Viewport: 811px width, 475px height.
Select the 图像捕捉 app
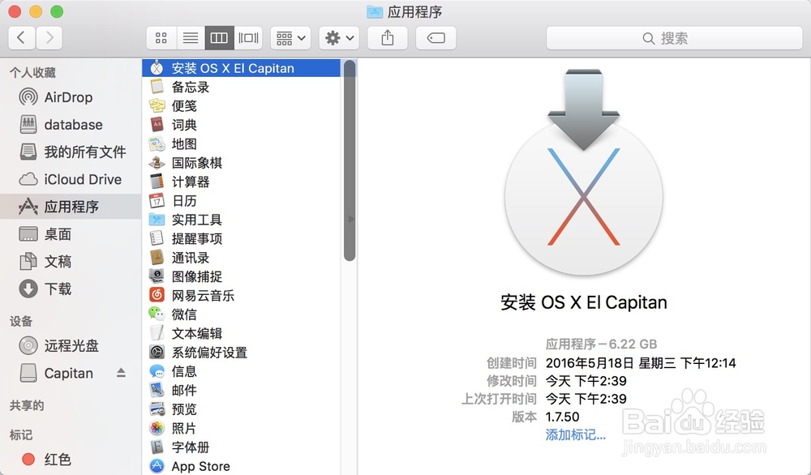pos(241,276)
